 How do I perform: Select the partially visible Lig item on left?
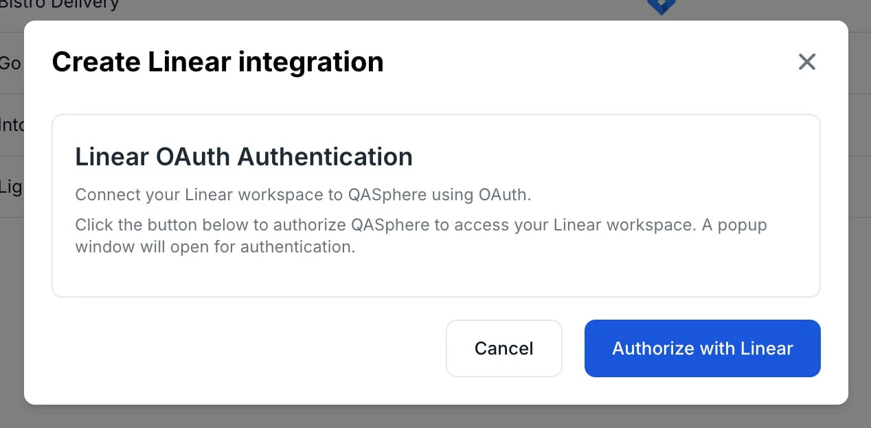pos(10,187)
